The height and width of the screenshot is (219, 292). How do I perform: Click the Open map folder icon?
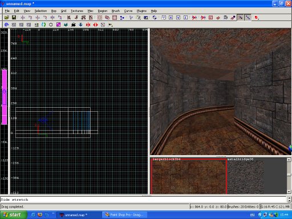click(x=7, y=18)
